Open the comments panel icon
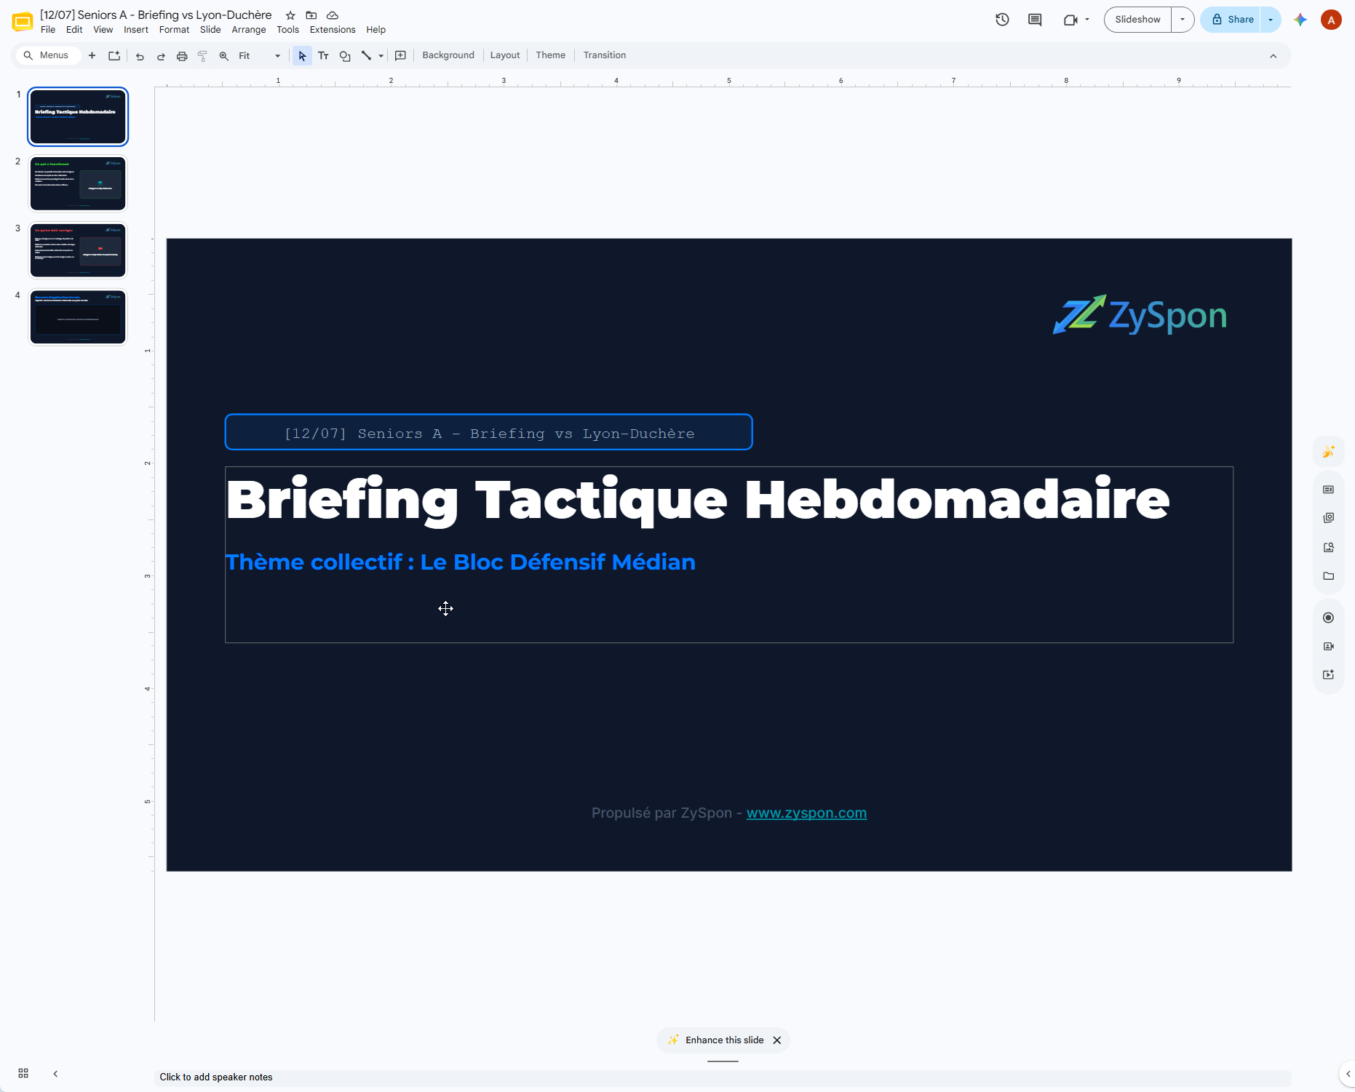Image resolution: width=1355 pixels, height=1092 pixels. click(1035, 20)
